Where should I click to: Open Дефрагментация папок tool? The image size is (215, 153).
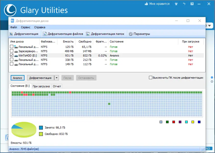[105, 34]
